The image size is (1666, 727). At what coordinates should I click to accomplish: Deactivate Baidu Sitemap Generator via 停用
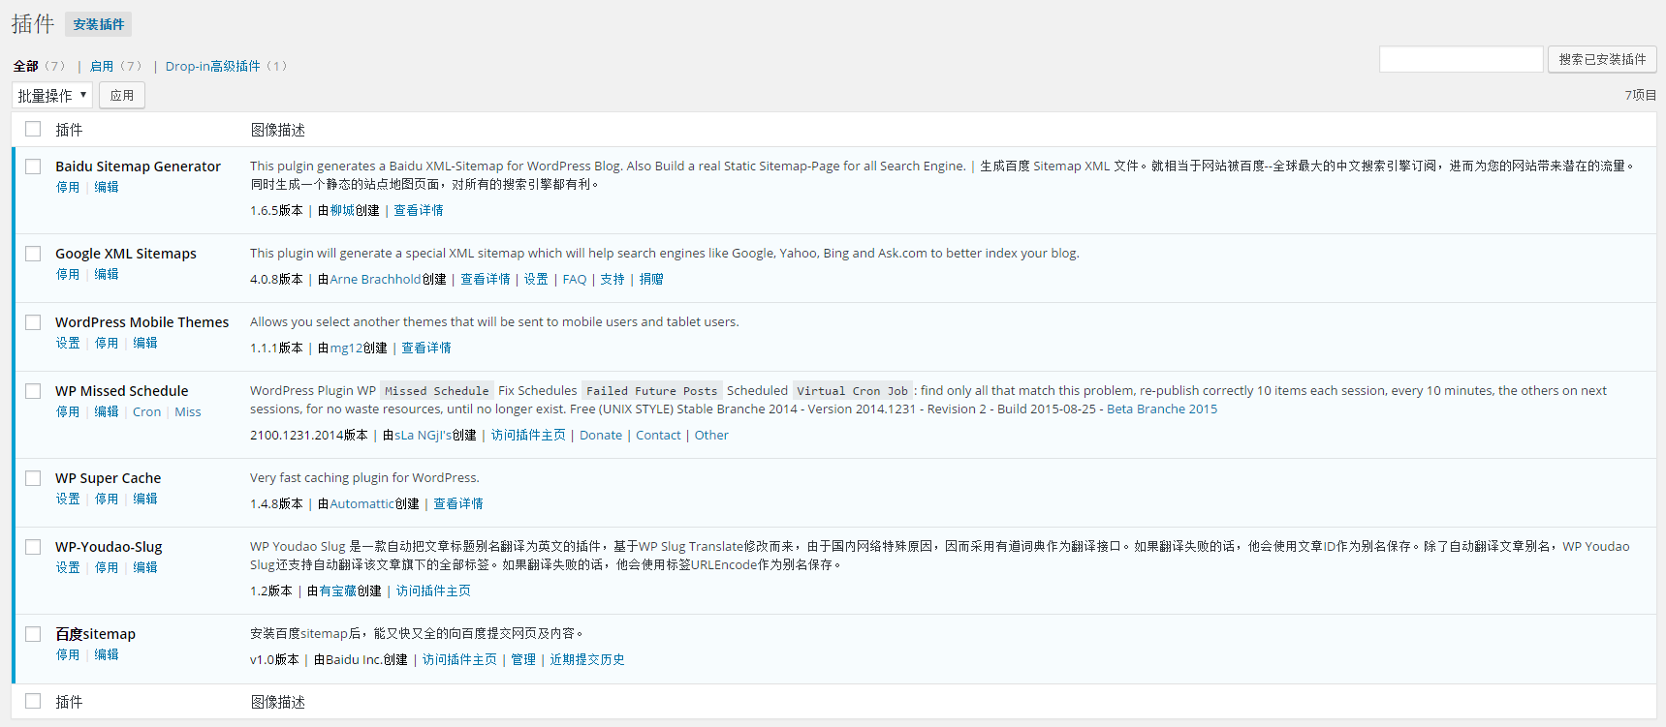pyautogui.click(x=68, y=187)
